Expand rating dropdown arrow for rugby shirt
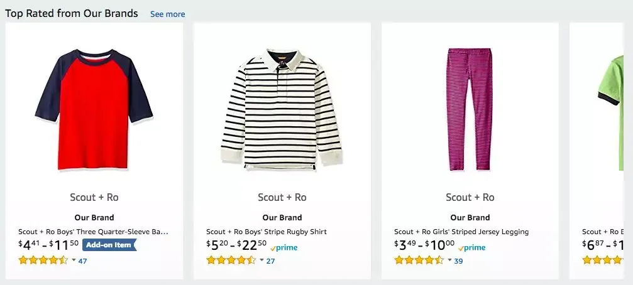 [261, 260]
